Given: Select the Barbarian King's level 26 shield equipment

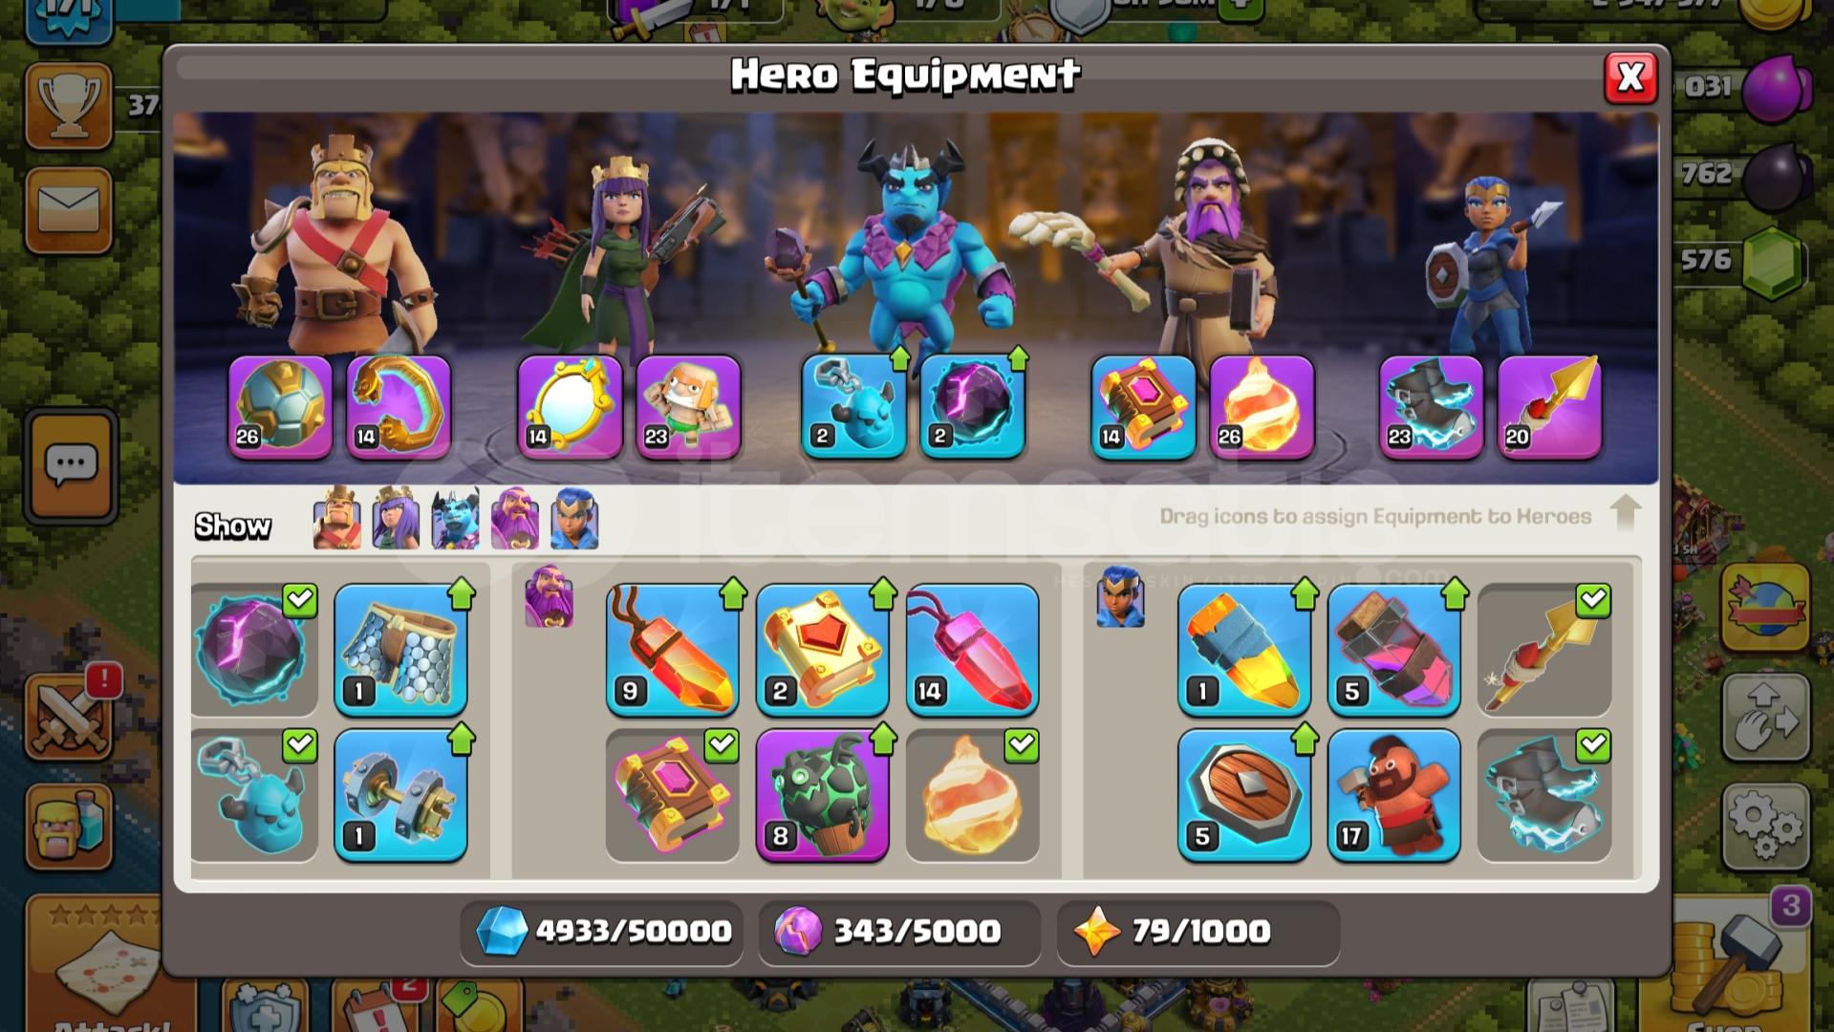Looking at the screenshot, I should coord(280,407).
